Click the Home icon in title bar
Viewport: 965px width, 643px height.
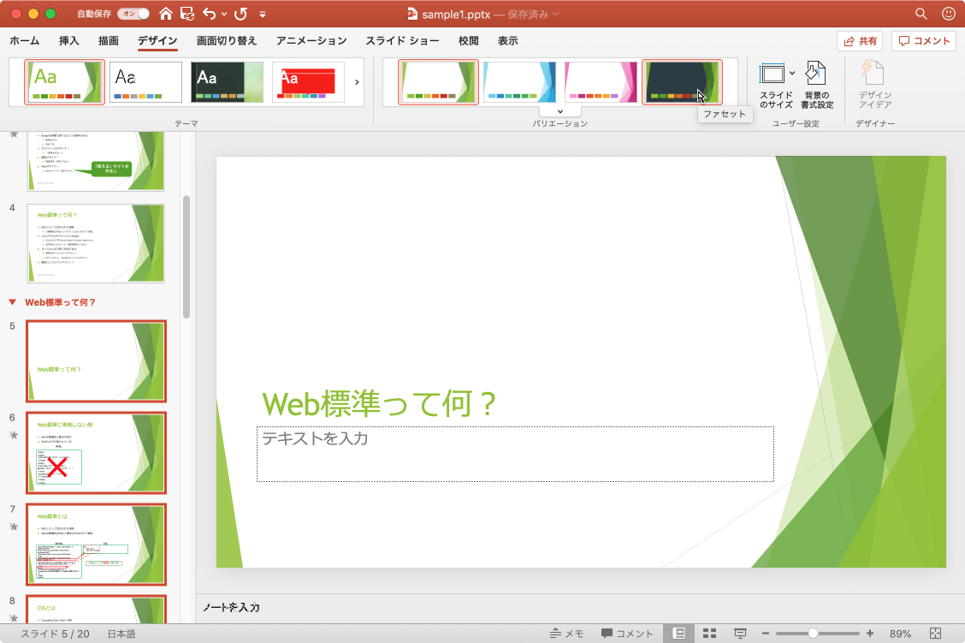(166, 14)
